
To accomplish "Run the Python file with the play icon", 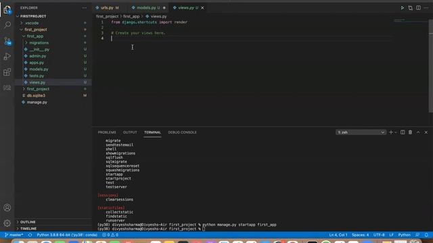I will tap(403, 7).
